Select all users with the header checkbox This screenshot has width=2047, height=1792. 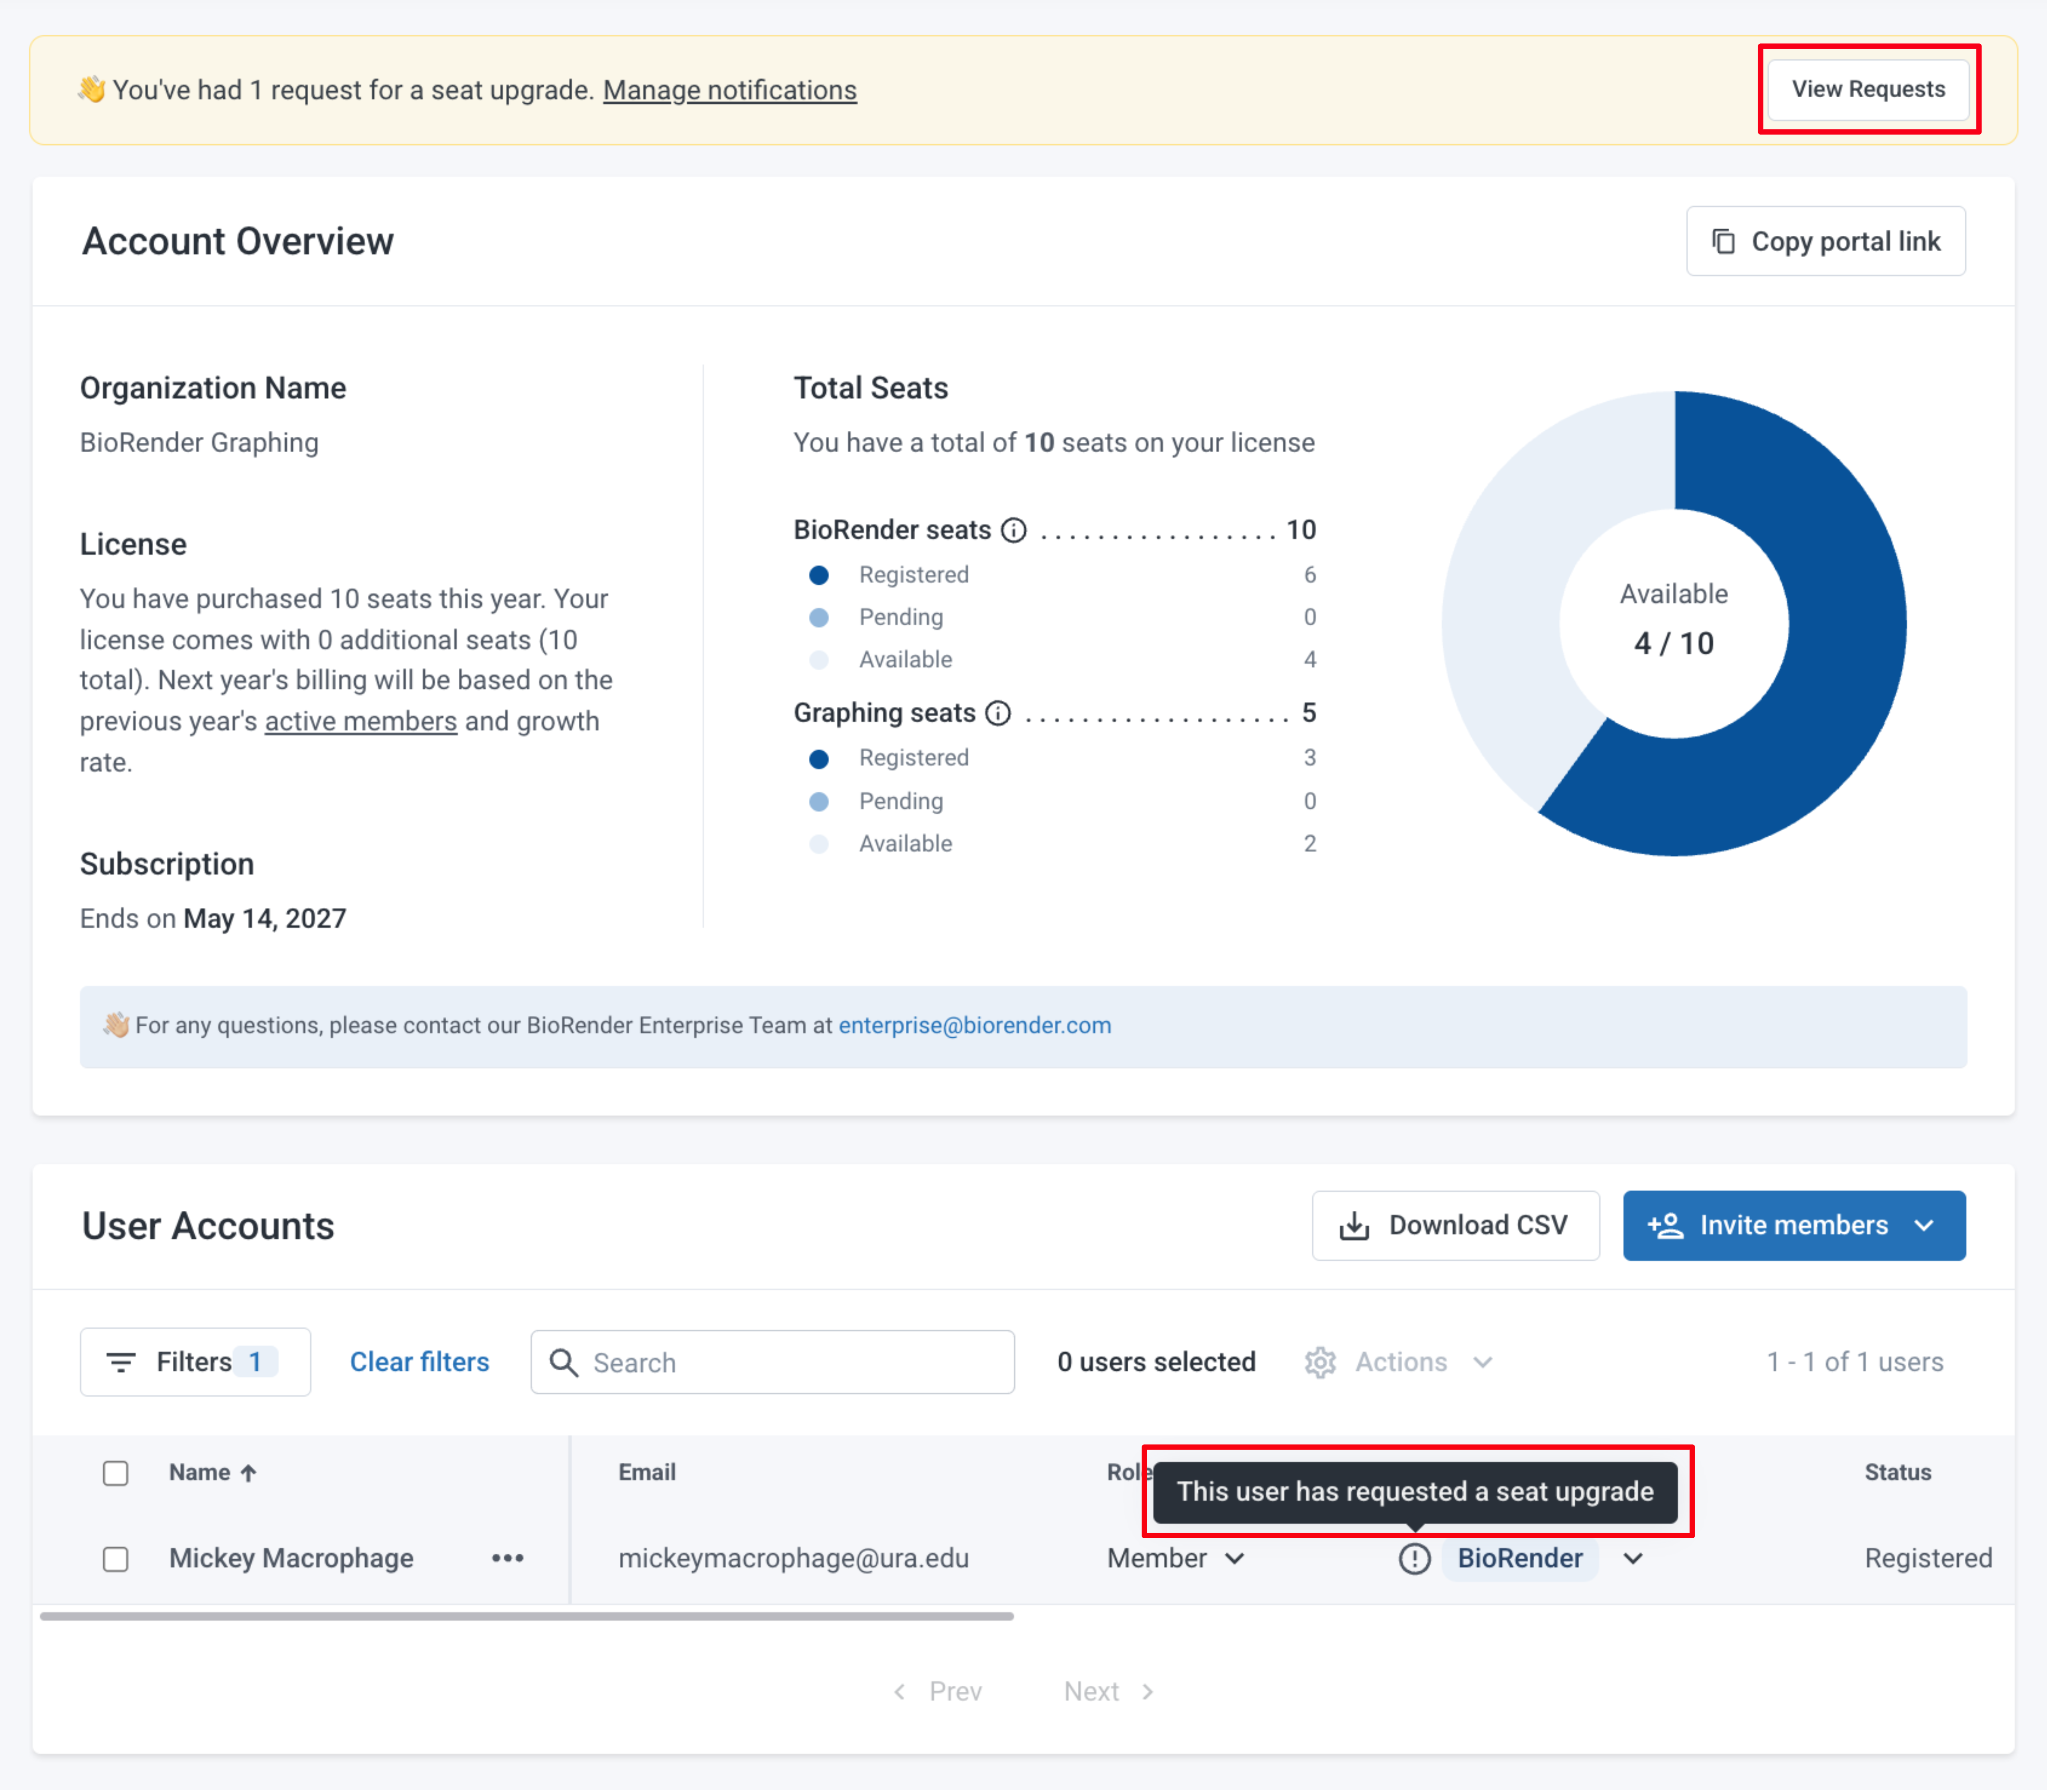[116, 1473]
